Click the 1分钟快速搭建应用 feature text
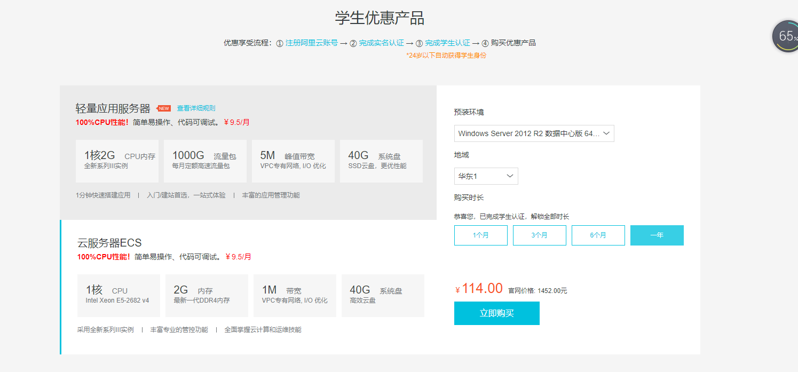Image resolution: width=798 pixels, height=372 pixels. 103,195
